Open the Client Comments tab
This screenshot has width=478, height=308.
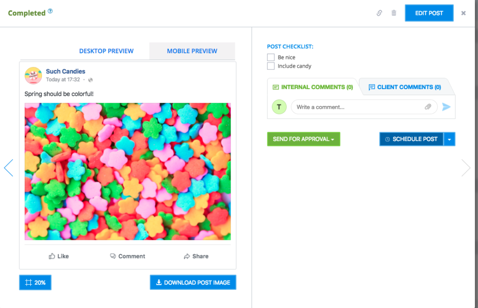point(404,87)
